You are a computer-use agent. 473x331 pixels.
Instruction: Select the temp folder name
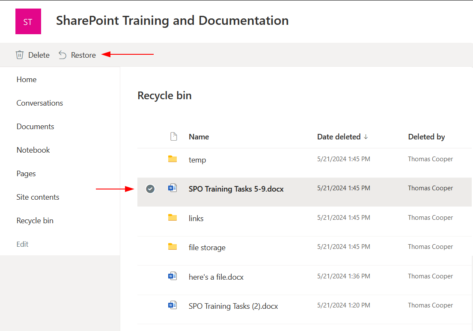[x=197, y=160]
